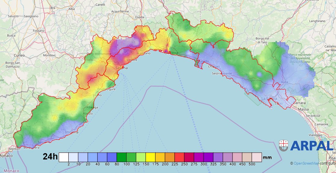The height and width of the screenshot is (173, 336).
Task: Click the Saluzzo town label
Action: pyautogui.click(x=13, y=16)
